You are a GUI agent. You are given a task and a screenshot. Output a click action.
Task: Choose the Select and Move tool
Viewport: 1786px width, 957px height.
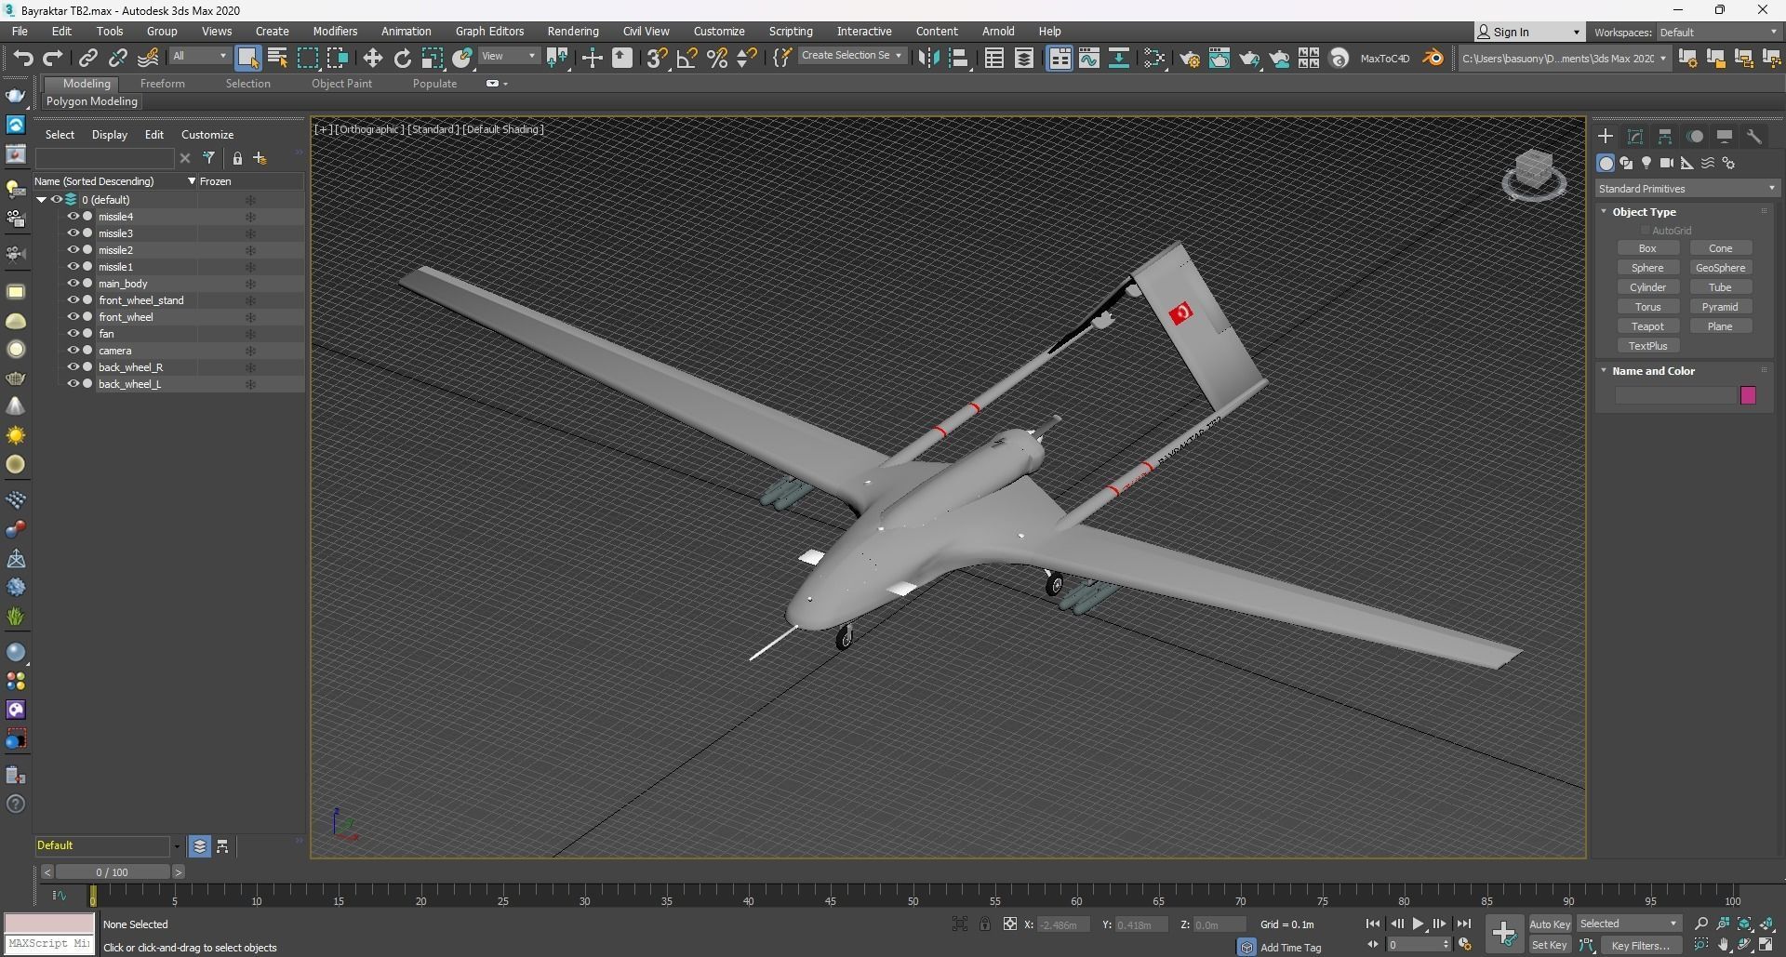click(373, 58)
